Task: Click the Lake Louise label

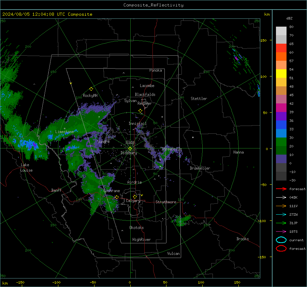Action: [26, 168]
